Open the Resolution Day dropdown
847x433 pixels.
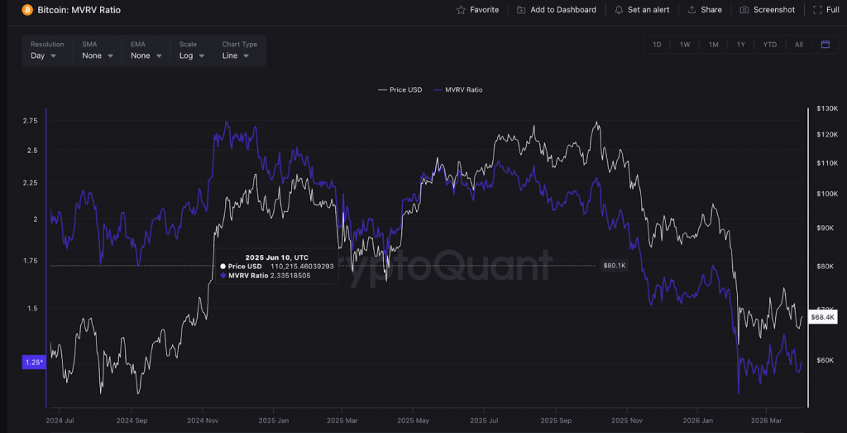tap(44, 55)
